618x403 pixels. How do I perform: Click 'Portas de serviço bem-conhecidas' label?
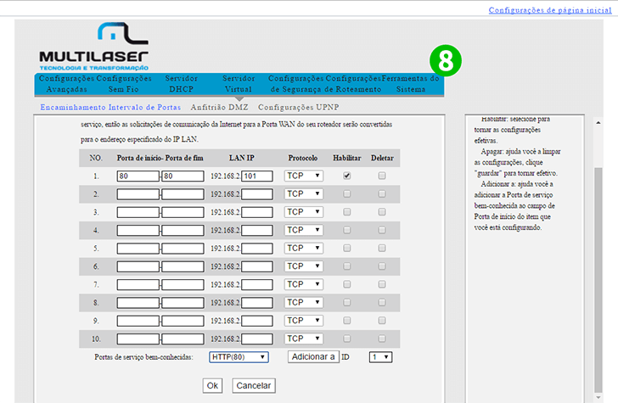click(x=143, y=357)
